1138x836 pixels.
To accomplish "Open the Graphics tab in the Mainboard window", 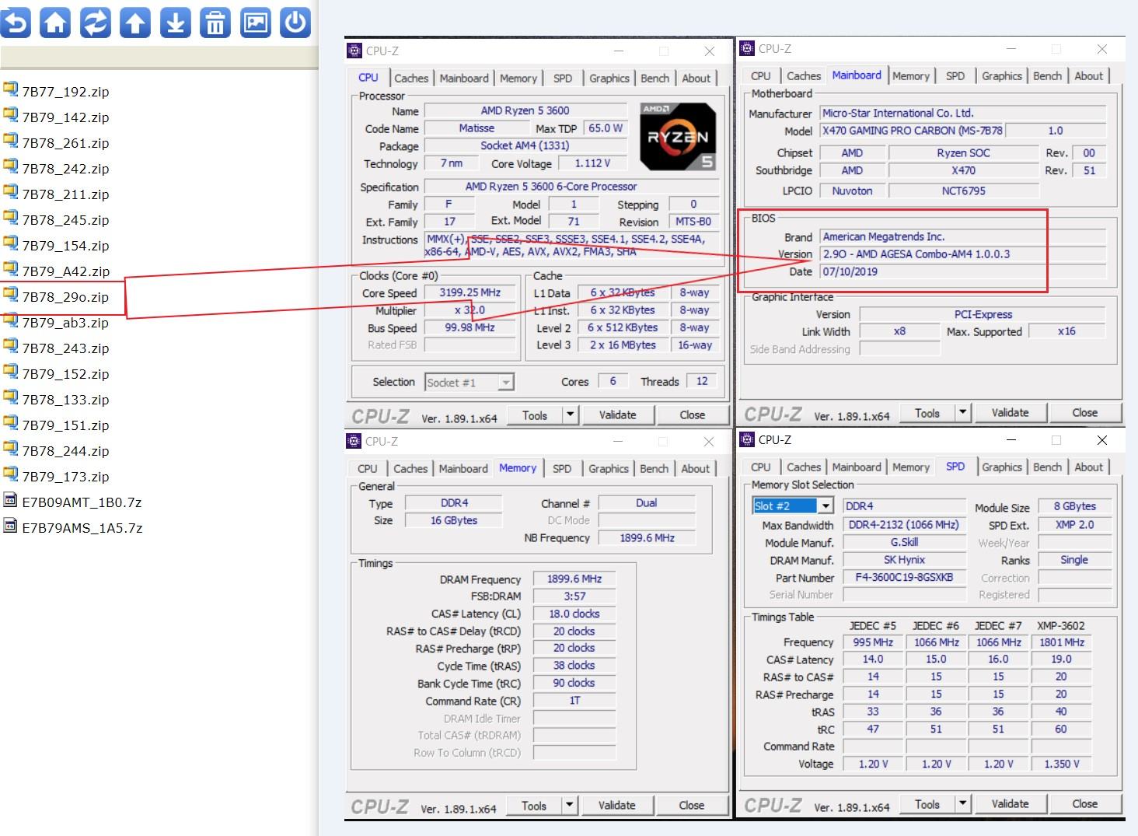I will [1001, 76].
